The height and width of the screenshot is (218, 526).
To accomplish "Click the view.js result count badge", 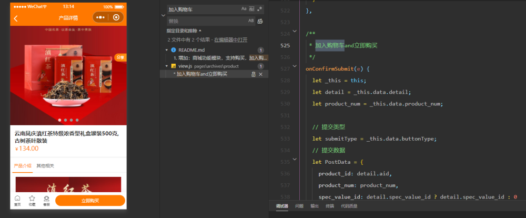I will 261,66.
